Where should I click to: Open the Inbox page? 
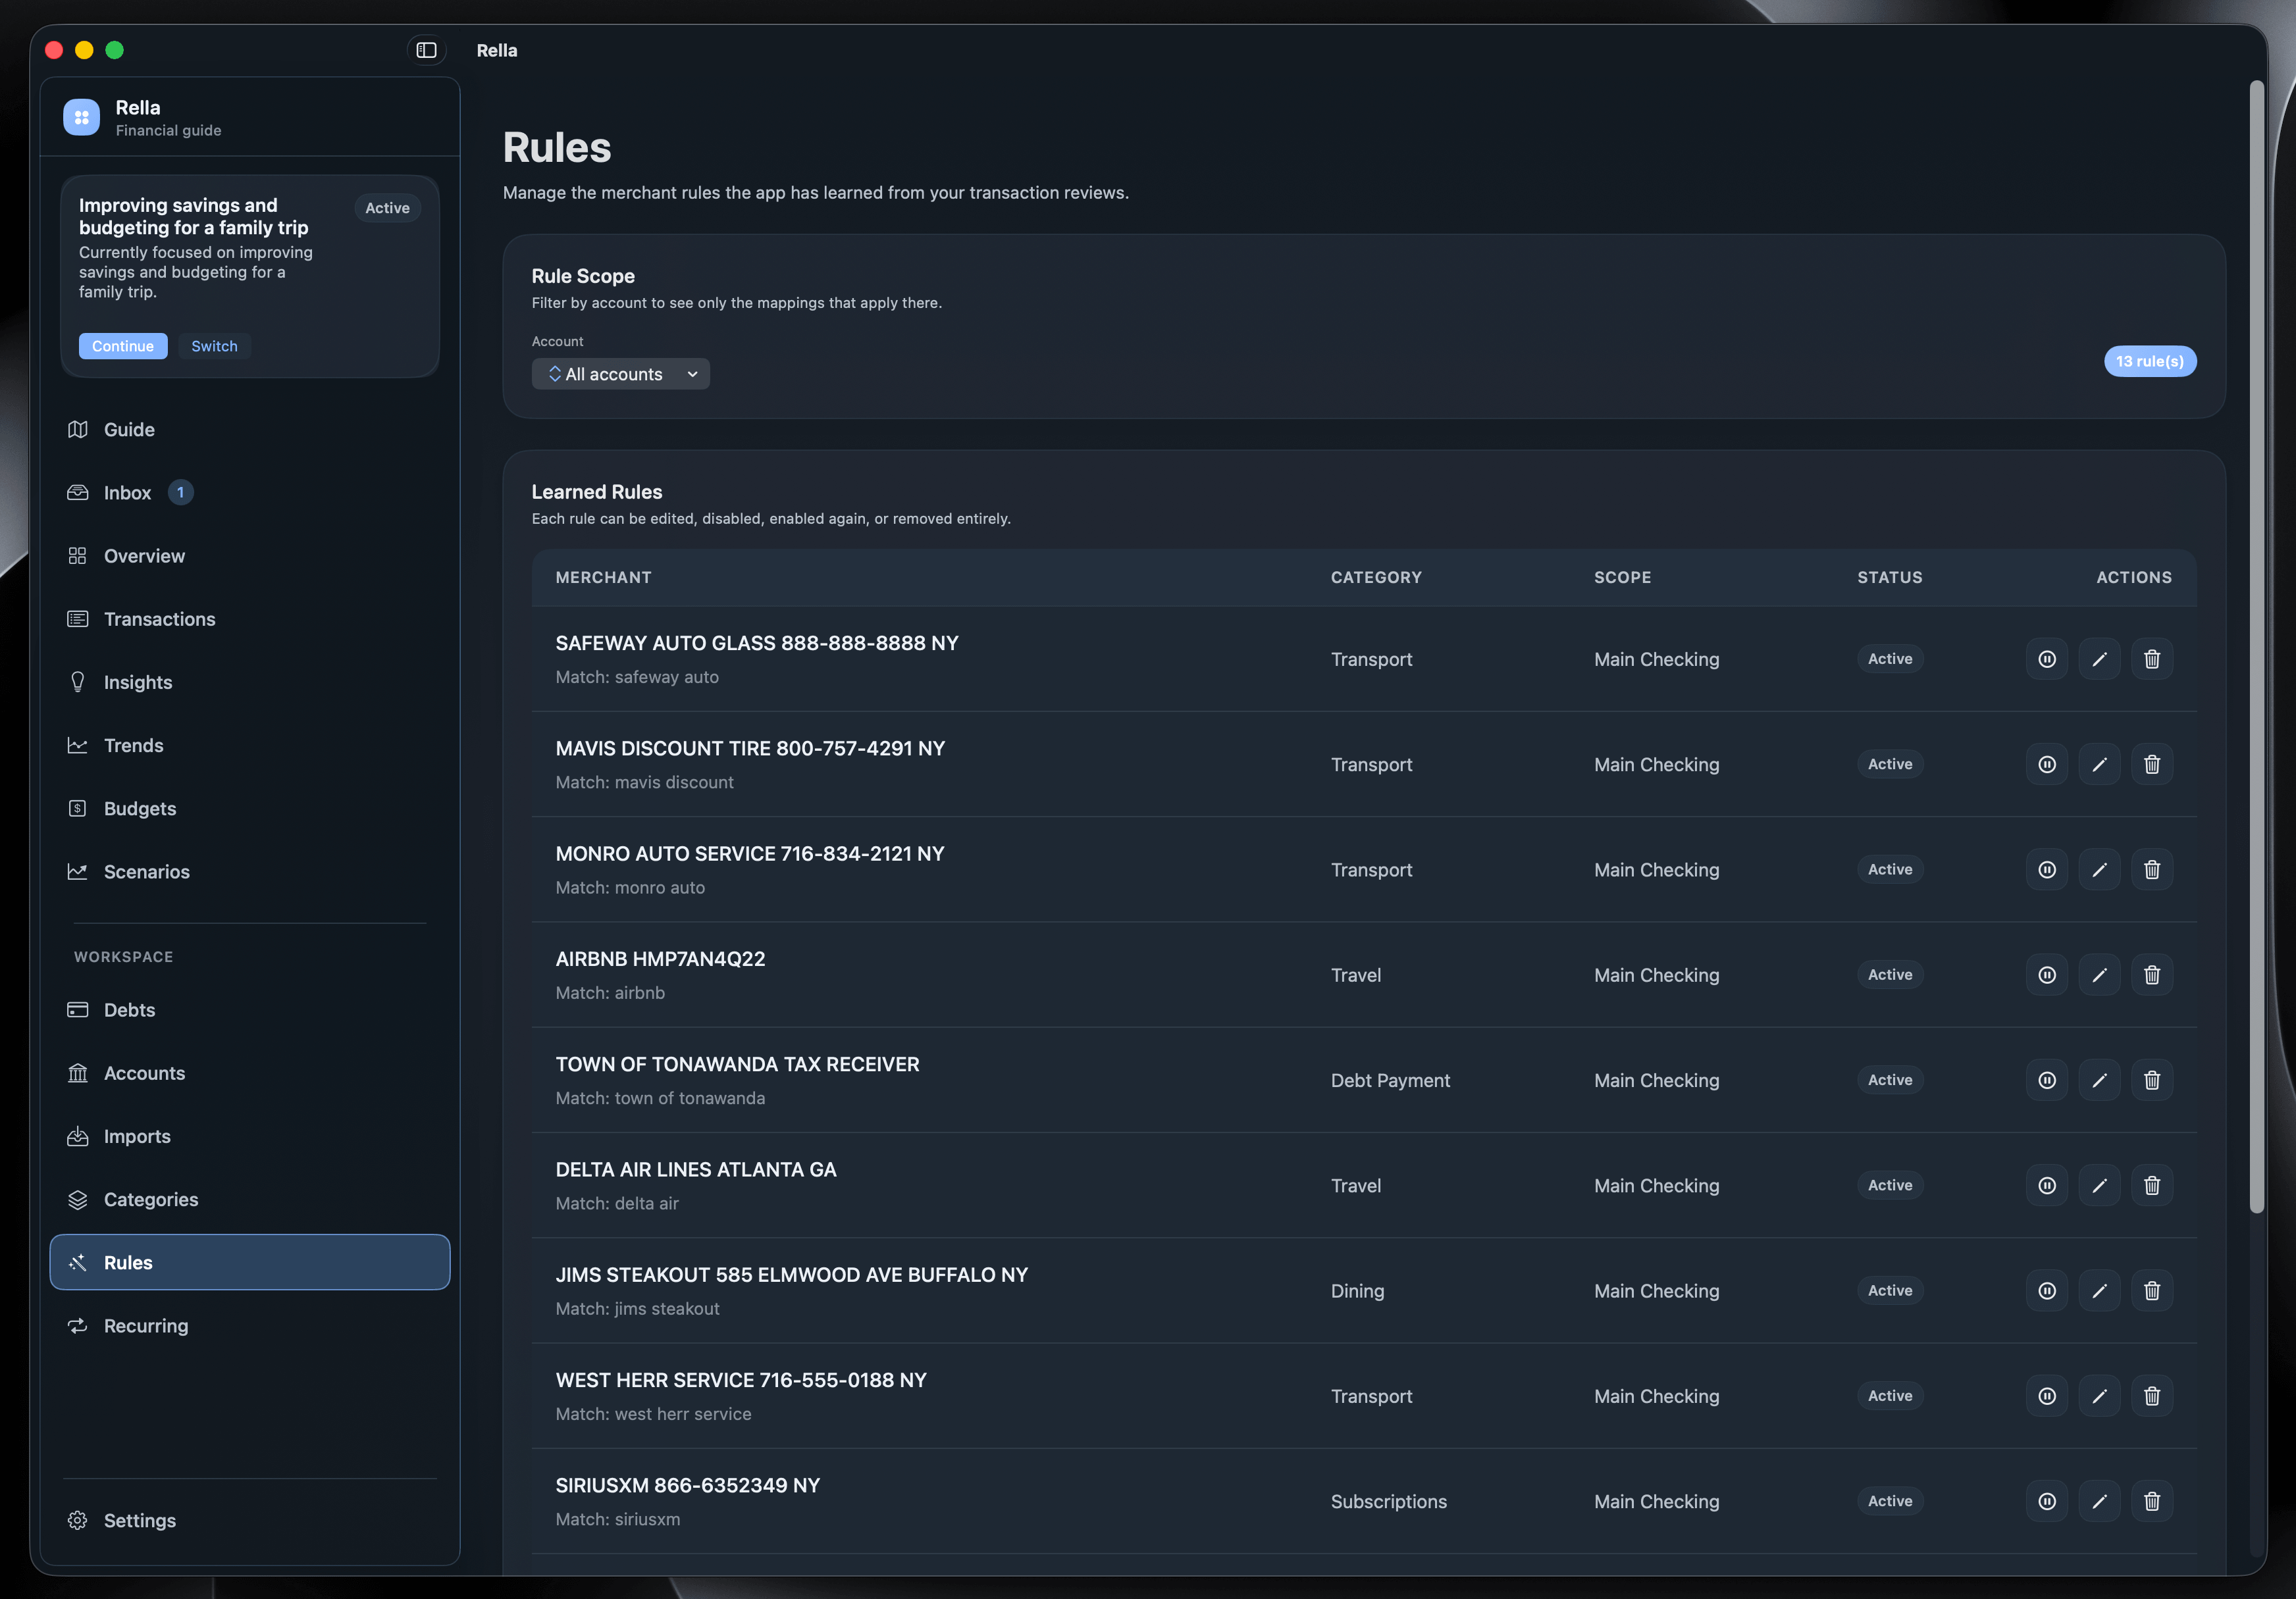click(250, 493)
